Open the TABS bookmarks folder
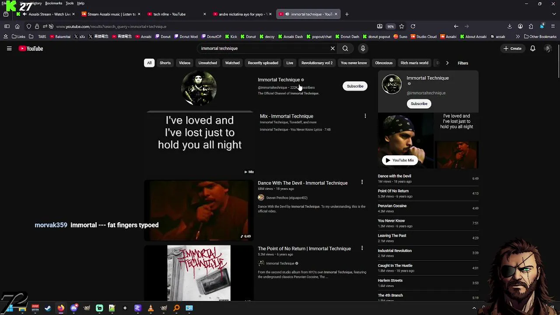 coord(38,37)
